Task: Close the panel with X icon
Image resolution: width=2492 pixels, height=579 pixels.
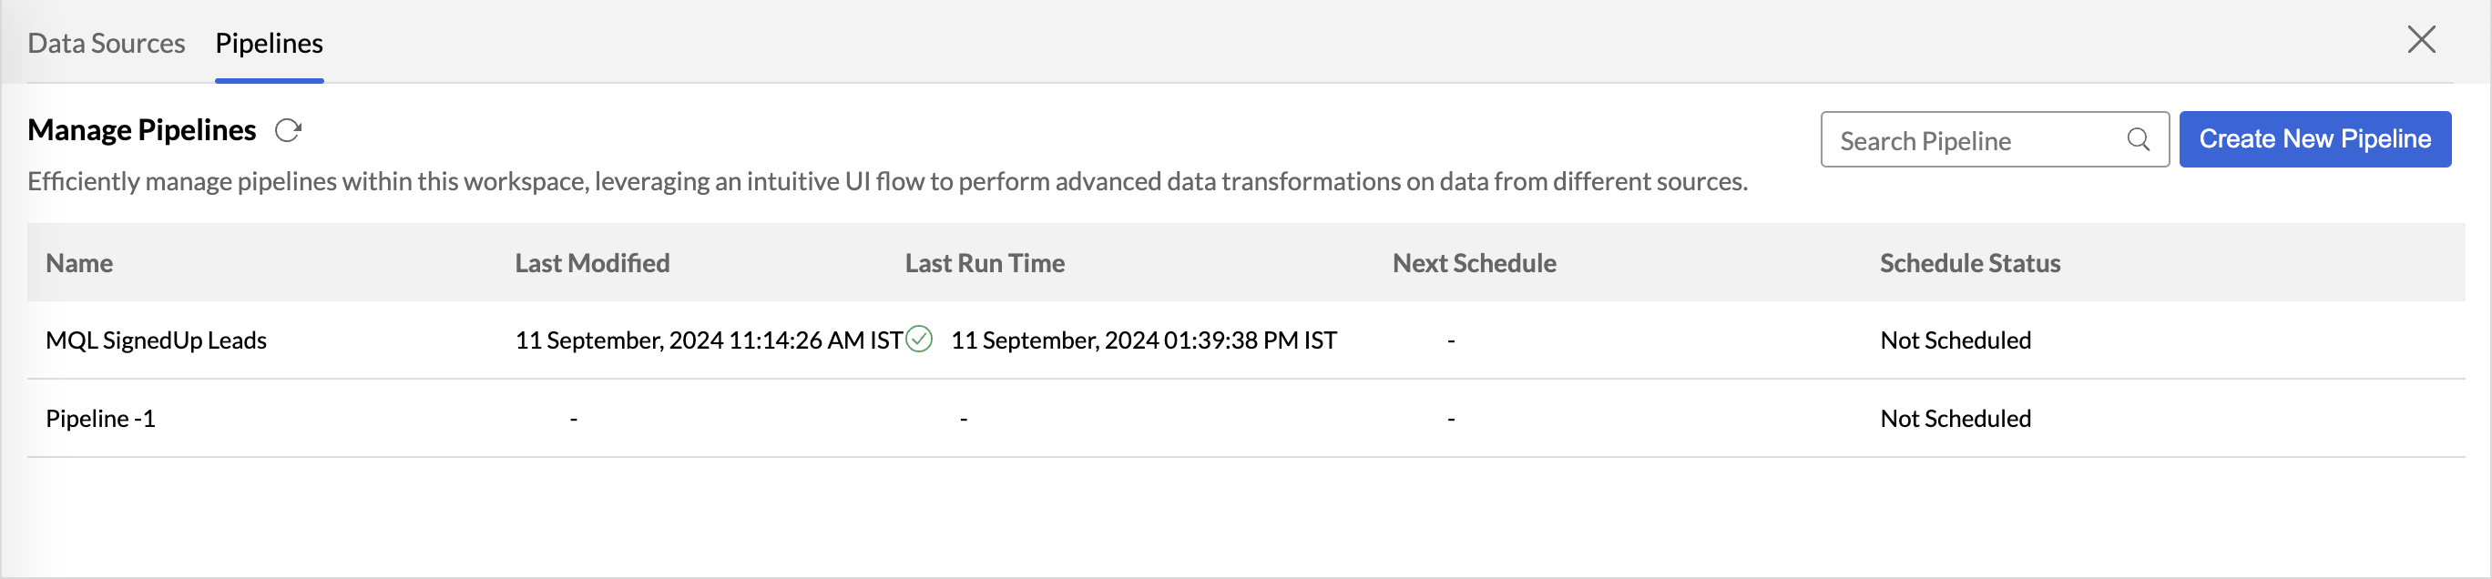Action: point(2421,40)
